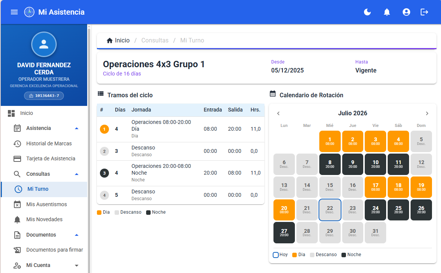Screen dimensions: 441x273
Task: Click the employee ID badge 10136443-7
Action: click(x=44, y=96)
